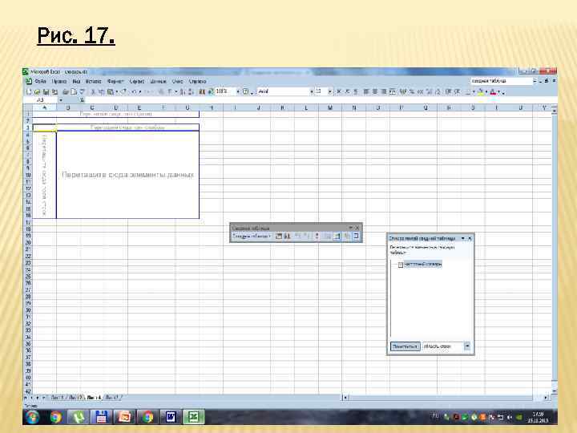Click the Help question mark icon
Viewport: 577px width, 433px height.
[x=245, y=91]
